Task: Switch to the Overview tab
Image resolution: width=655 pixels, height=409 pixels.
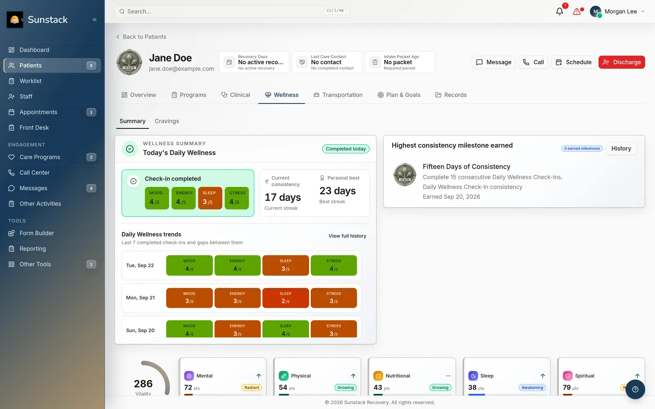Action: [139, 95]
